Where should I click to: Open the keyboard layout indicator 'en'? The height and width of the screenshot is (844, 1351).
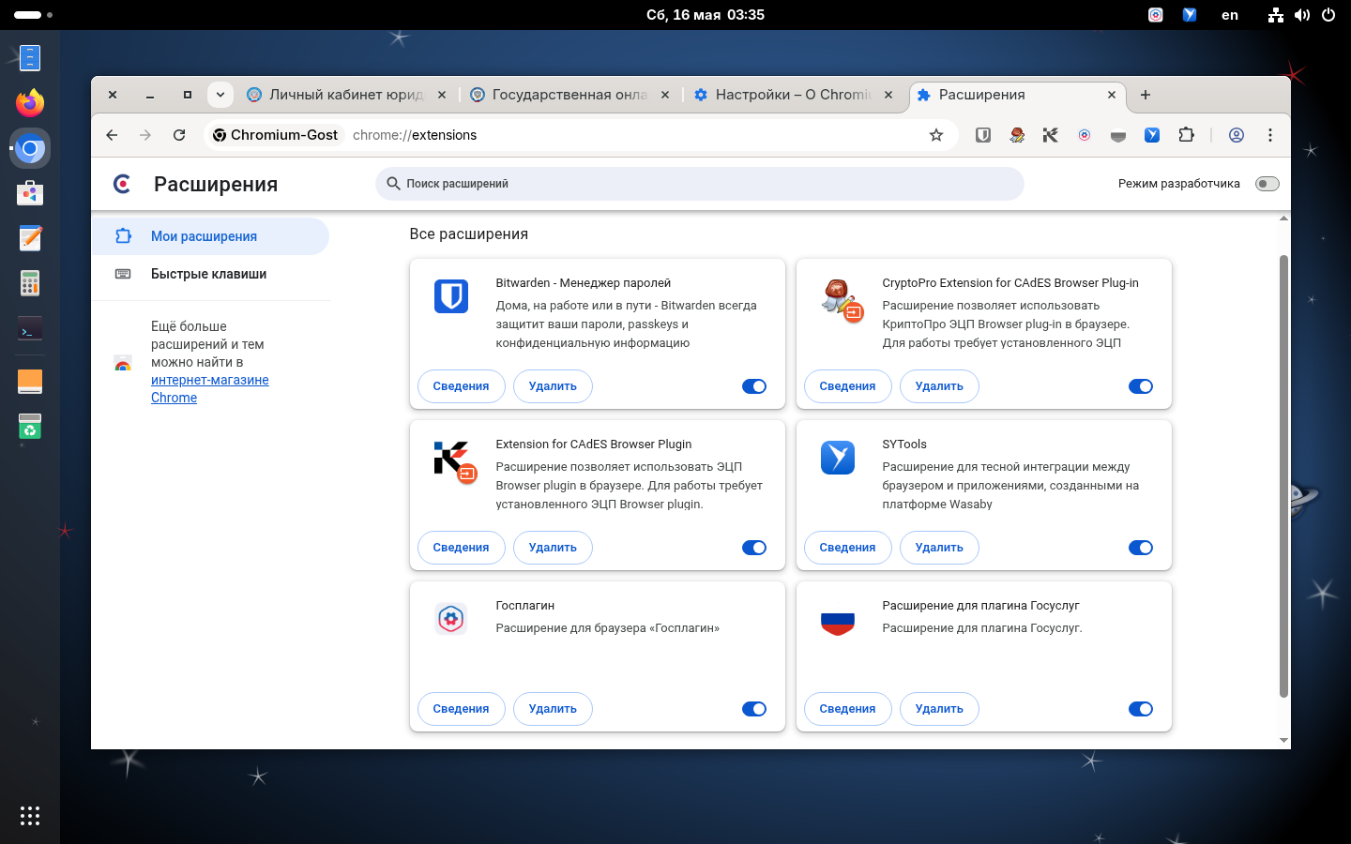(1230, 15)
